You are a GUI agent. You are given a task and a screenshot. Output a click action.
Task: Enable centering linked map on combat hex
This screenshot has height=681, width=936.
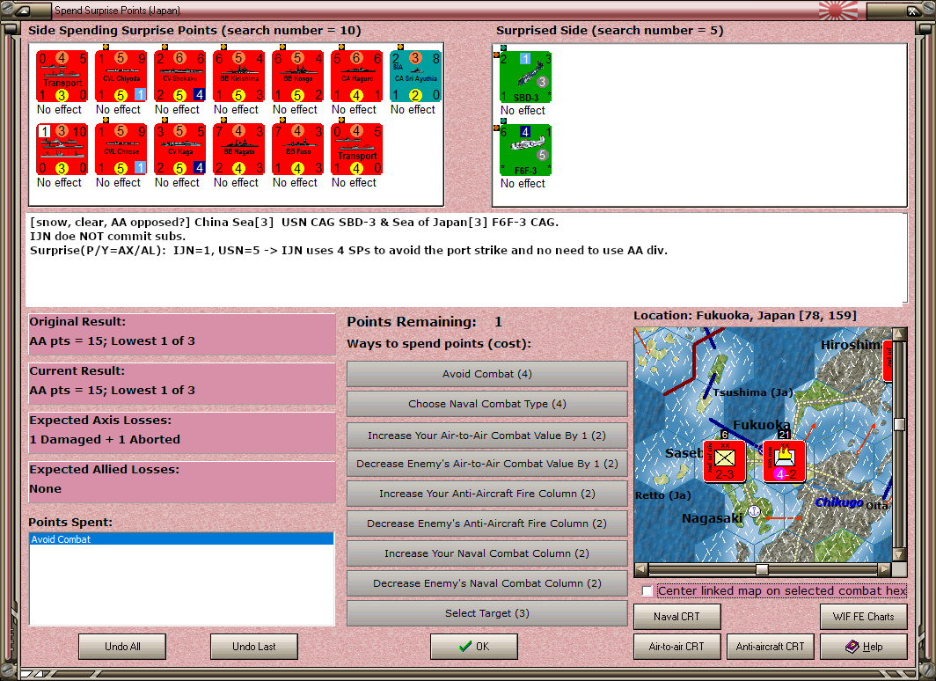[x=647, y=591]
